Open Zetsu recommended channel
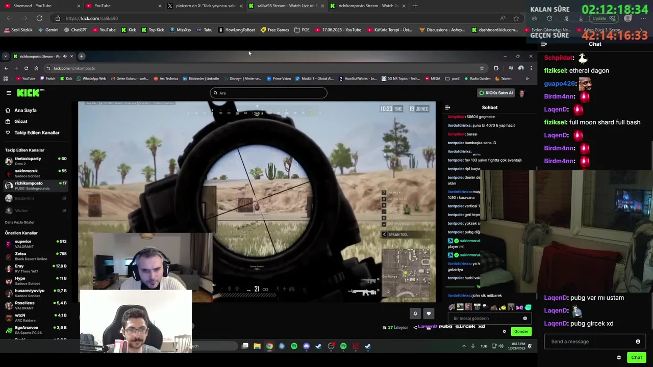Image resolution: width=653 pixels, height=367 pixels. 35,256
